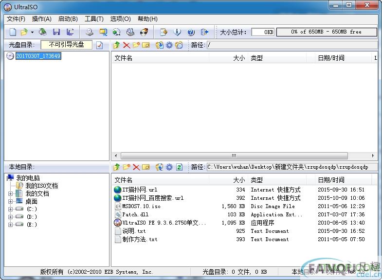Screen dimensions: 382x280
Task: Click the disc pane Hide/attribute icon
Action: click(179, 45)
